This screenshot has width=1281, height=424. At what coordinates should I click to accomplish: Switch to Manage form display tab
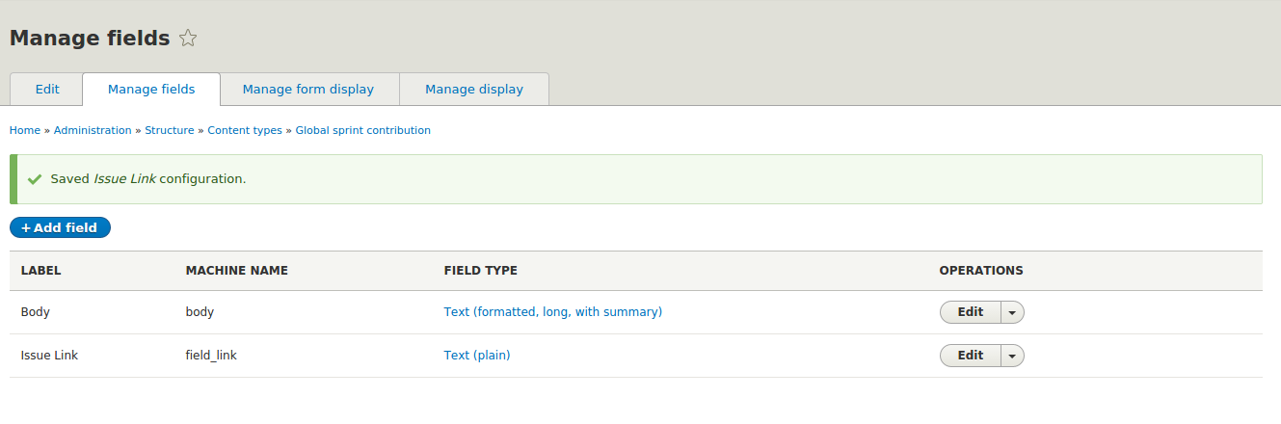tap(308, 89)
